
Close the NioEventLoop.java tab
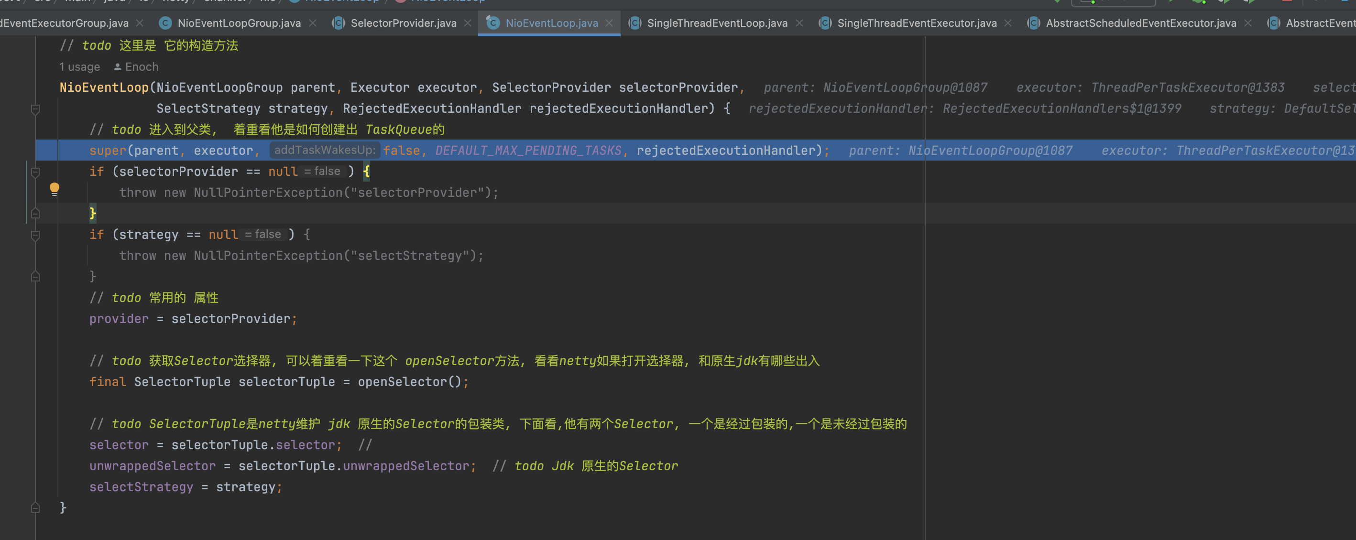tap(609, 23)
